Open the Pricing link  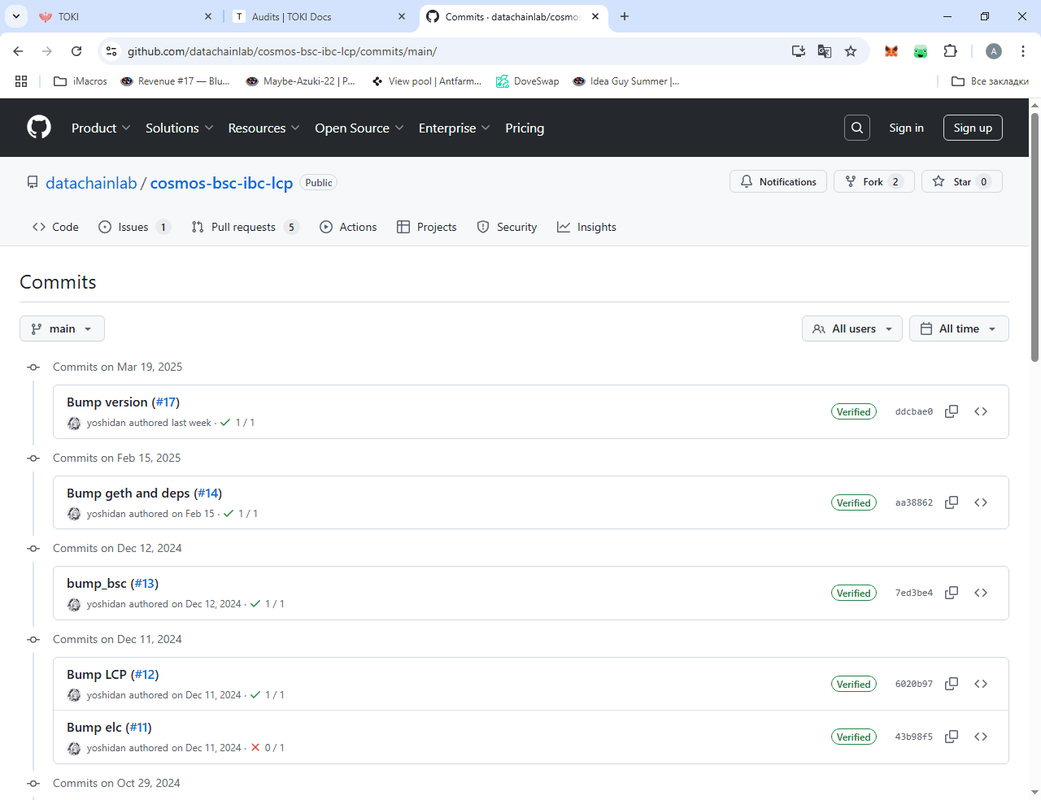[525, 128]
